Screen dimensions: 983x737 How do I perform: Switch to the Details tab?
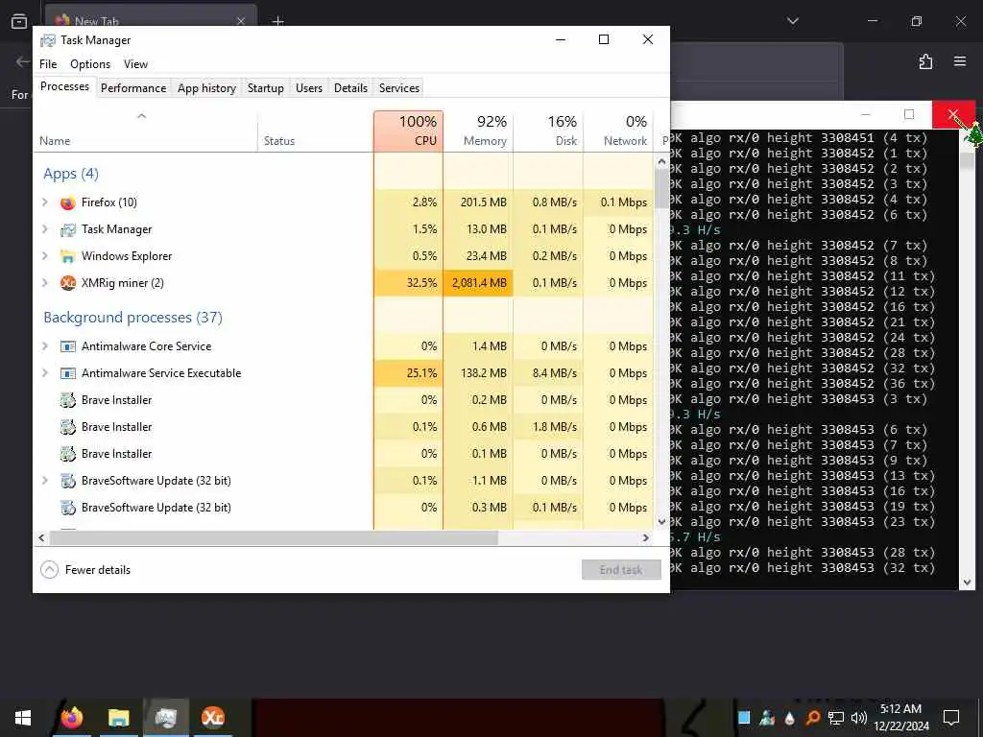pyautogui.click(x=350, y=87)
